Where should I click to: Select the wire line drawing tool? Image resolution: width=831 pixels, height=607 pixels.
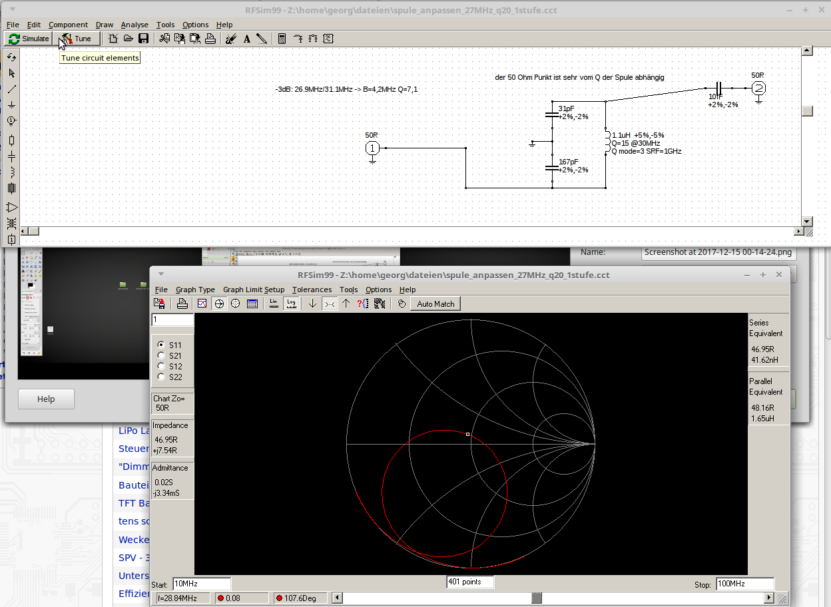(x=11, y=89)
